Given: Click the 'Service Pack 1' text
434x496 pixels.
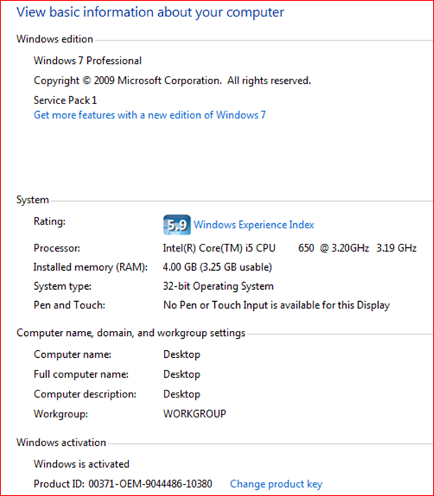Looking at the screenshot, I should [65, 101].
